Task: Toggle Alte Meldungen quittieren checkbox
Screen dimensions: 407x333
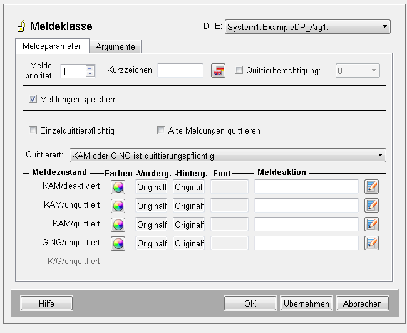Action: [162, 130]
